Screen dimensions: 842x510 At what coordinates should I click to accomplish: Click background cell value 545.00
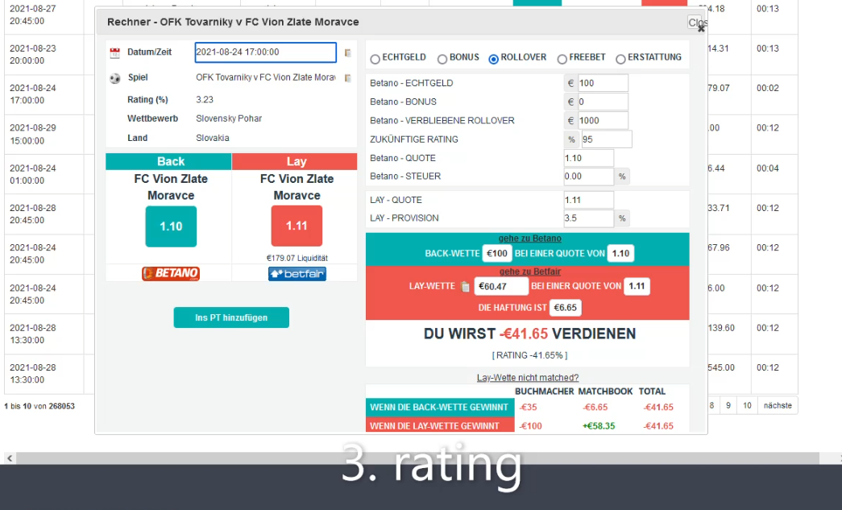tap(721, 367)
